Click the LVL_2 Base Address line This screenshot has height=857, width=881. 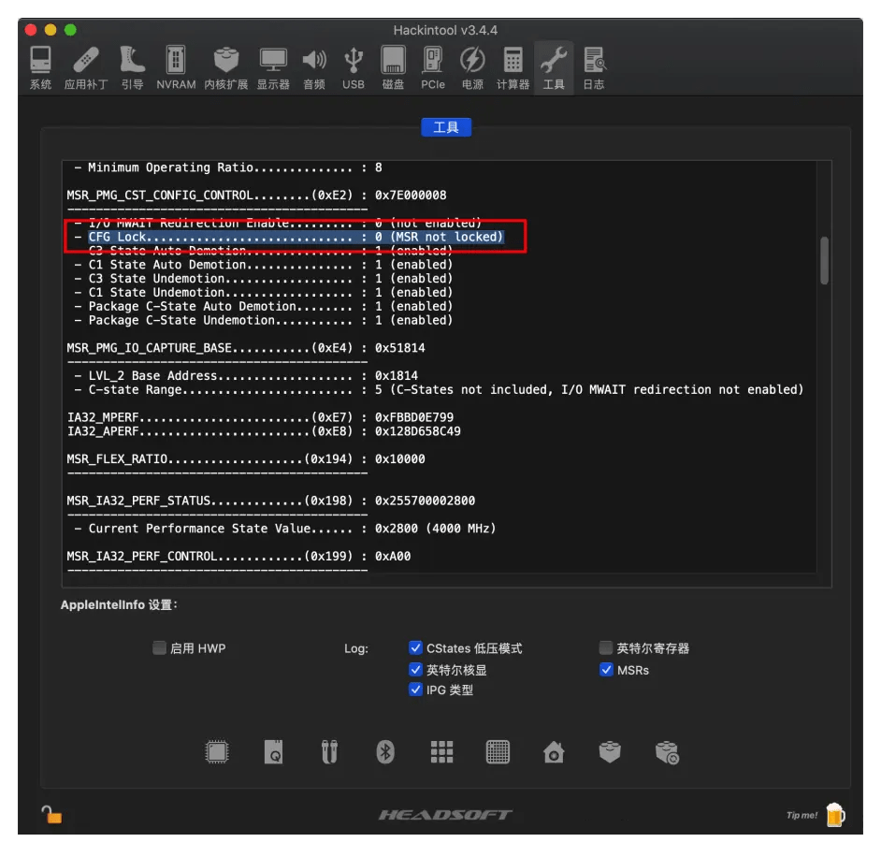click(246, 375)
